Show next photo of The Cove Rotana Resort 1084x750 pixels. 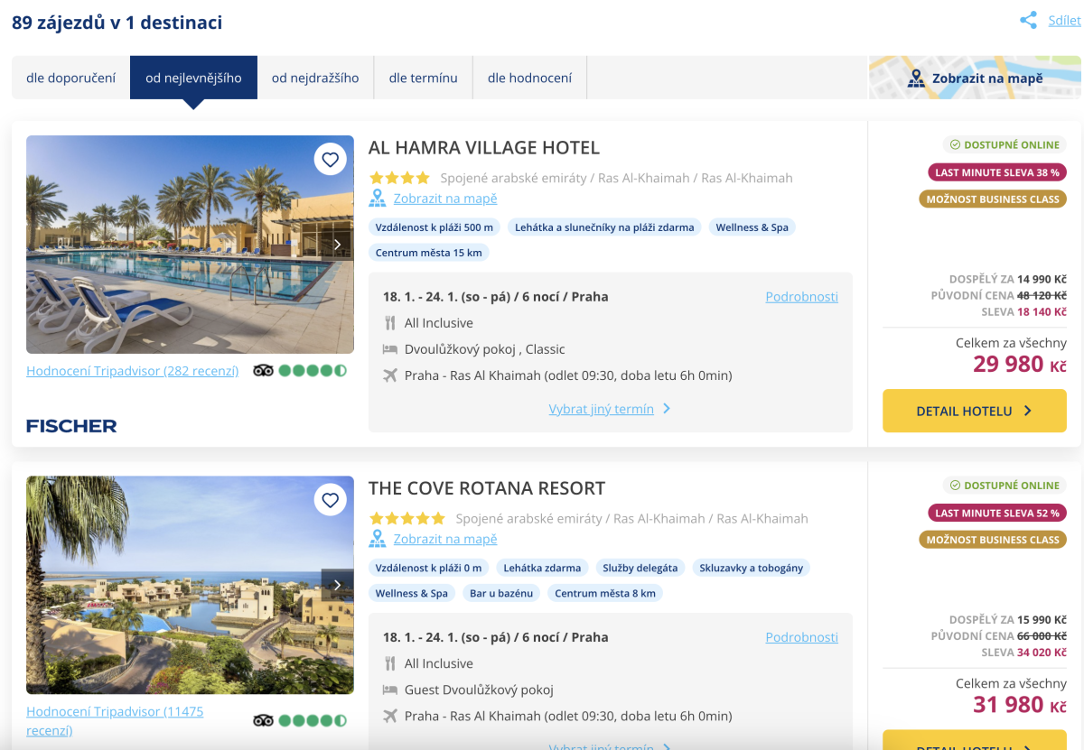pos(337,585)
